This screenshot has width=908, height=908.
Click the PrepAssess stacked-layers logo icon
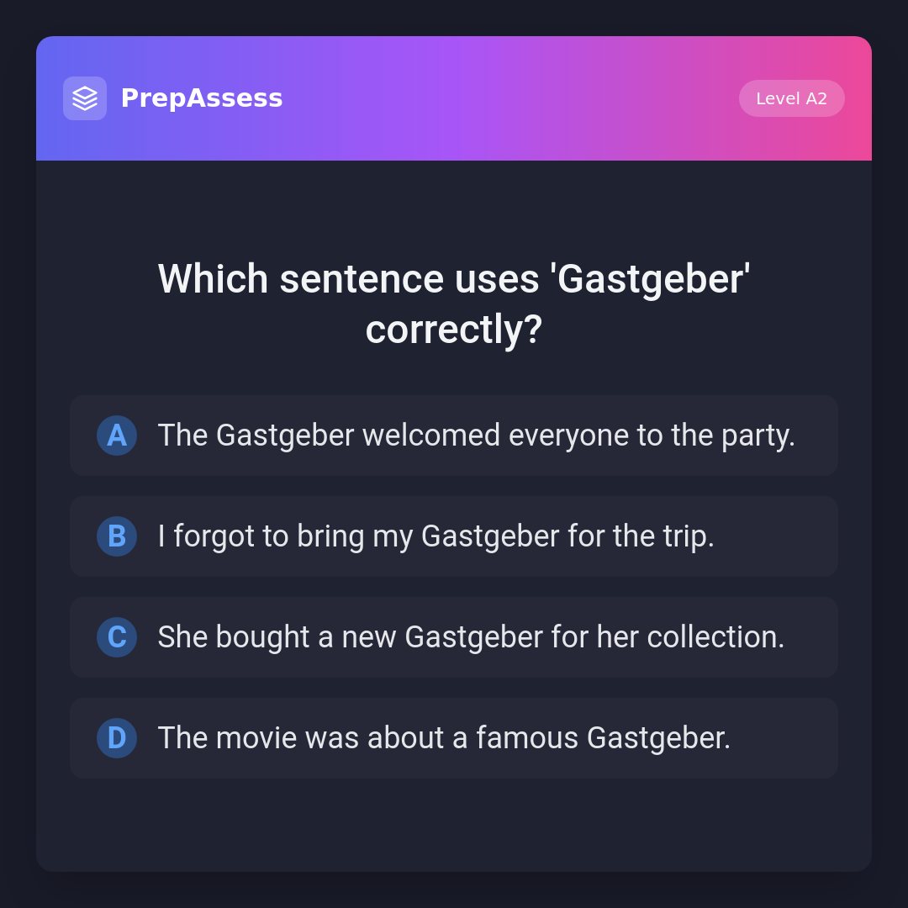click(x=85, y=98)
